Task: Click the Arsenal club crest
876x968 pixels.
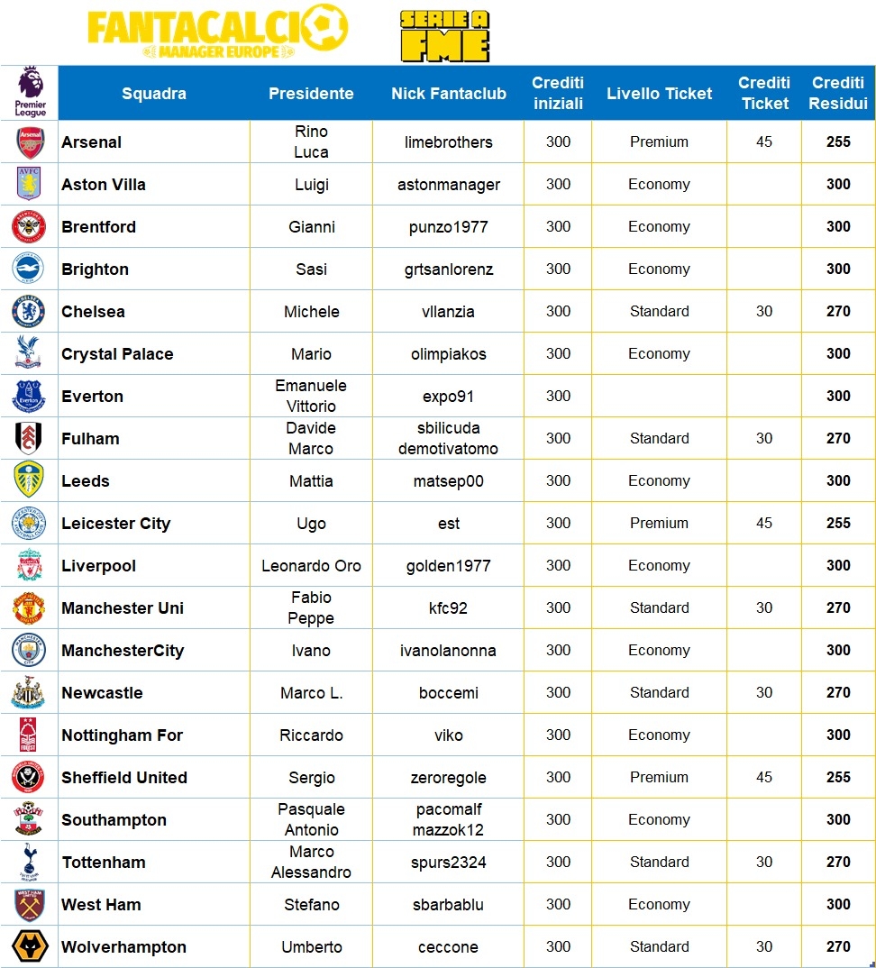Action: [x=29, y=142]
